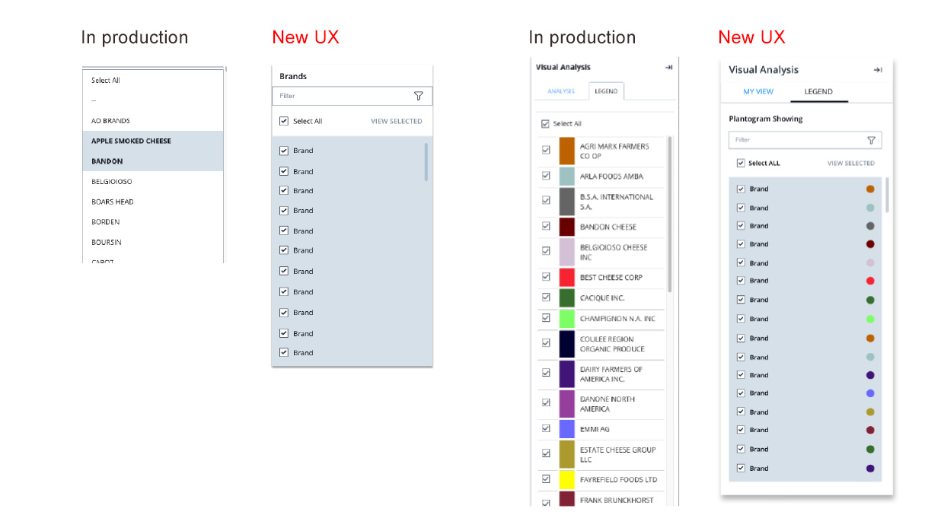Uncheck the ARLA FOODS AMBA checkbox

546,176
